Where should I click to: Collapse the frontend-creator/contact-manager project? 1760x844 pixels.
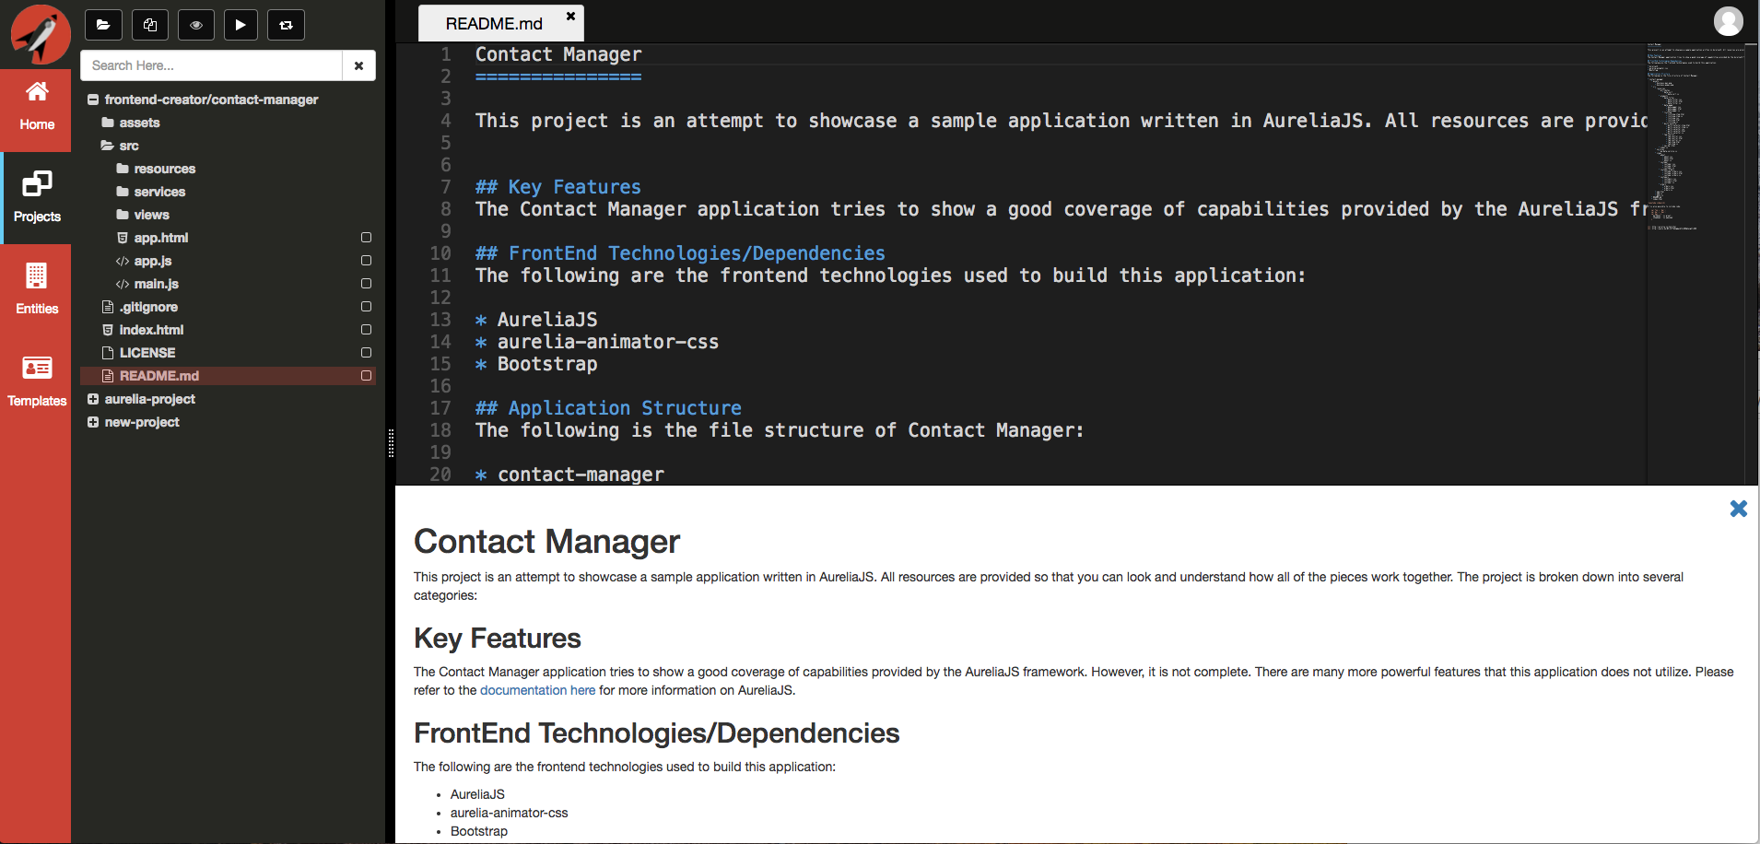(x=93, y=100)
